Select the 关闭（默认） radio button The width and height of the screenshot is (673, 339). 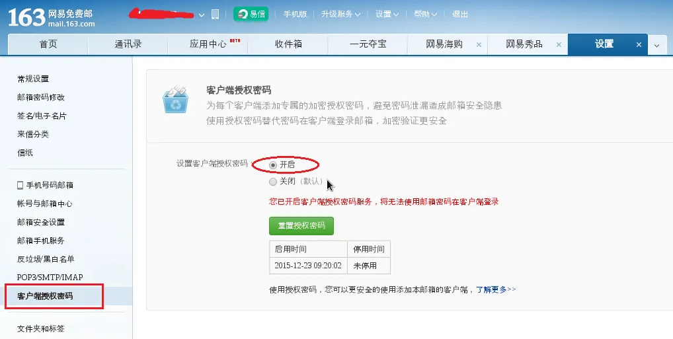click(273, 182)
